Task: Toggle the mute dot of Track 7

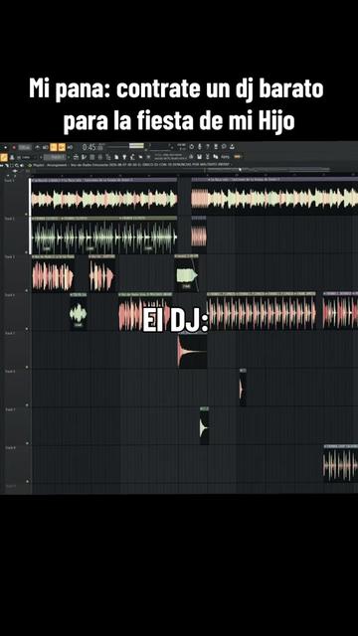Action: (27, 443)
